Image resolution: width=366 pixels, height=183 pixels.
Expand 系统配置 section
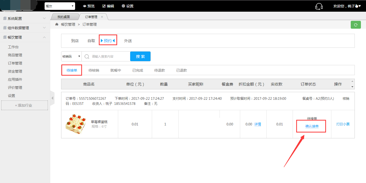pos(25,19)
